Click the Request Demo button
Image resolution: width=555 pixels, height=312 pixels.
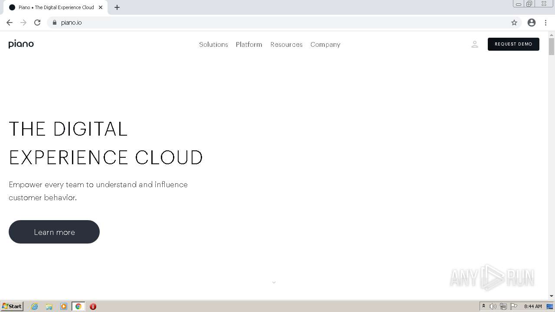tap(513, 44)
